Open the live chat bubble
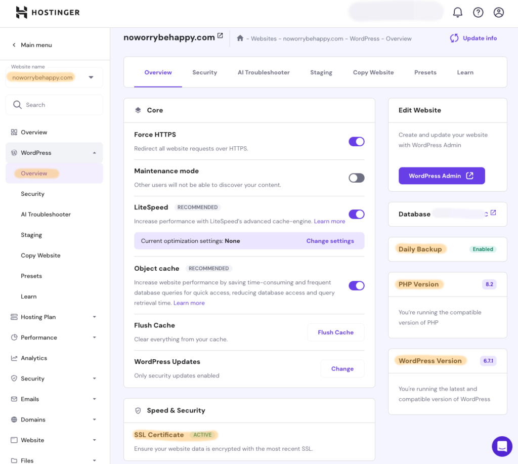The height and width of the screenshot is (464, 518). pos(502,446)
